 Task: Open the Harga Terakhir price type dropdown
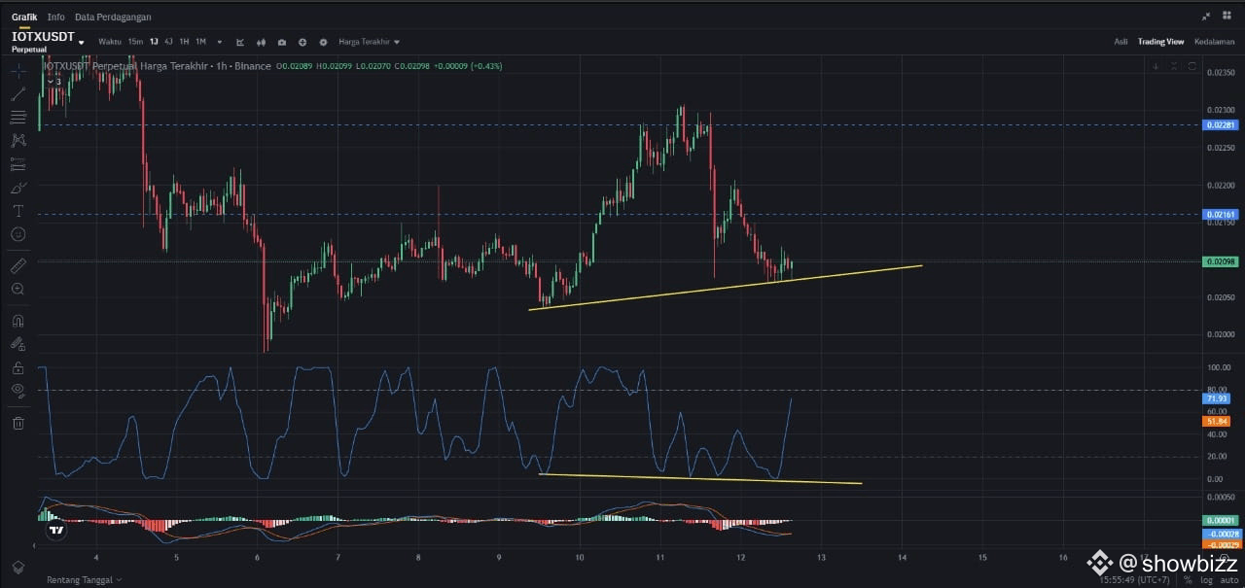click(x=370, y=42)
